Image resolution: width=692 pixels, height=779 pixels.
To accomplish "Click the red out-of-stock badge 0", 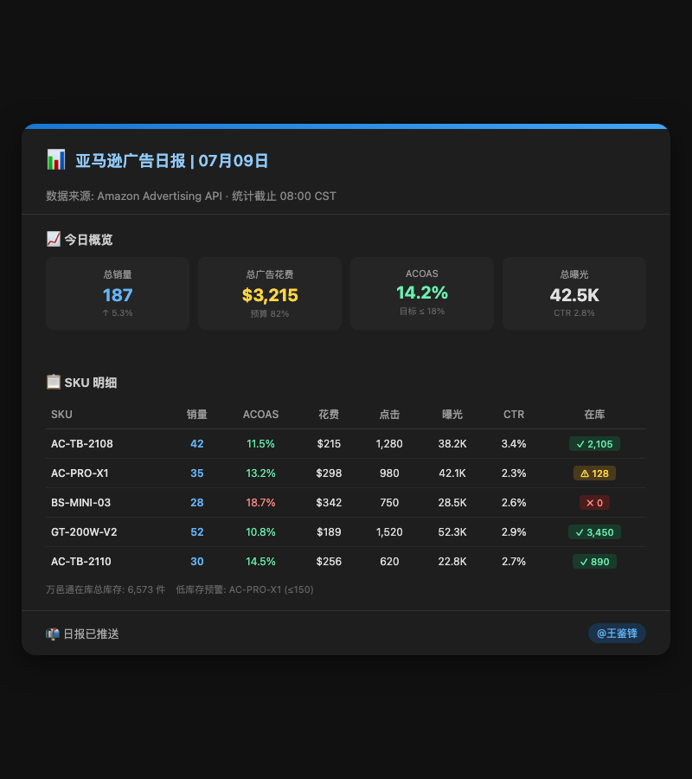I will 594,502.
